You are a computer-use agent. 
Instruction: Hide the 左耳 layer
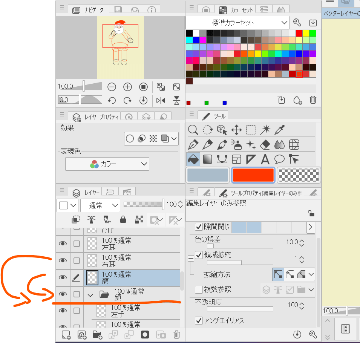pos(63,243)
